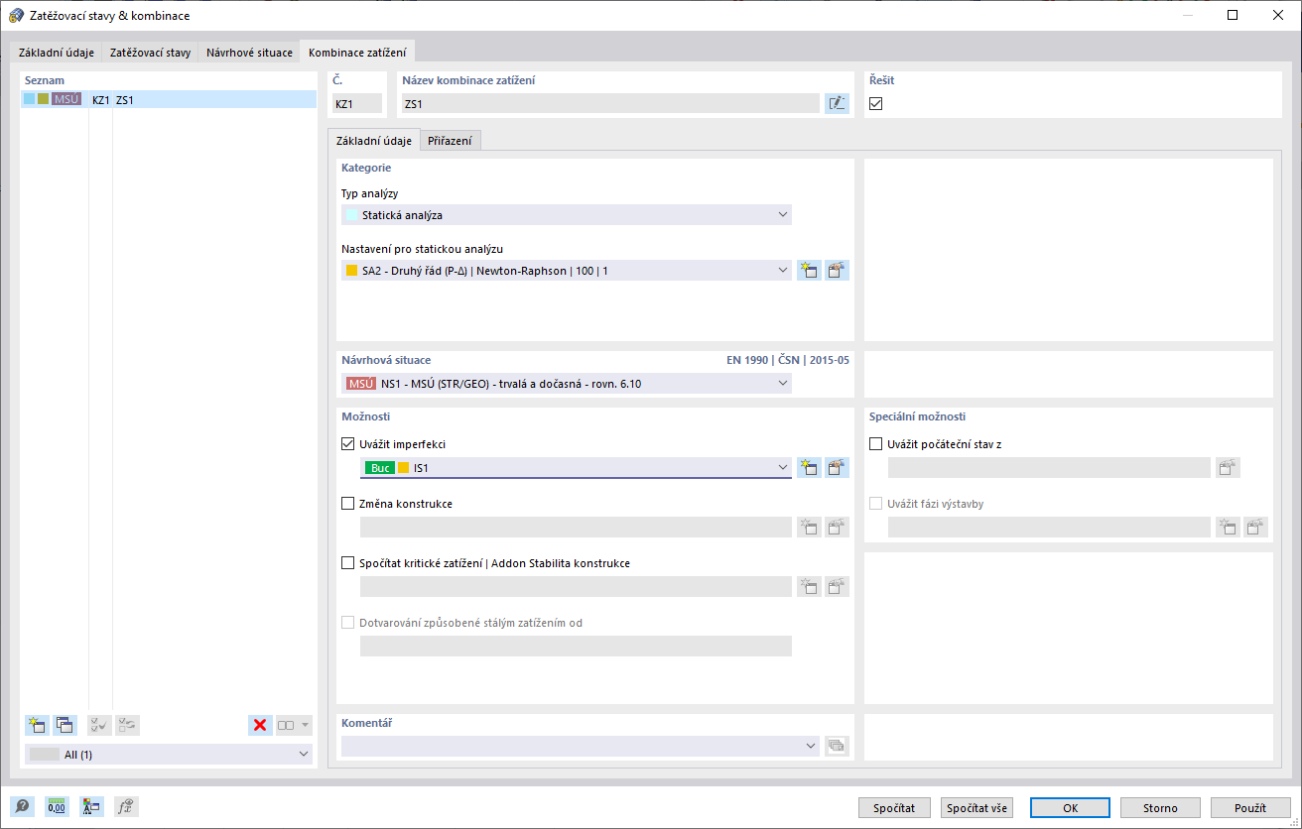Edit the SA2 static analysis settings
Screen dimensions: 1302x829
[x=838, y=270]
